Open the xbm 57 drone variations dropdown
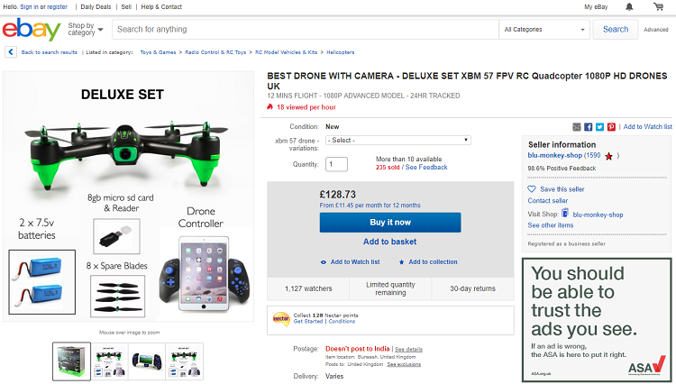Viewport: 676px width, 384px height. pyautogui.click(x=397, y=141)
